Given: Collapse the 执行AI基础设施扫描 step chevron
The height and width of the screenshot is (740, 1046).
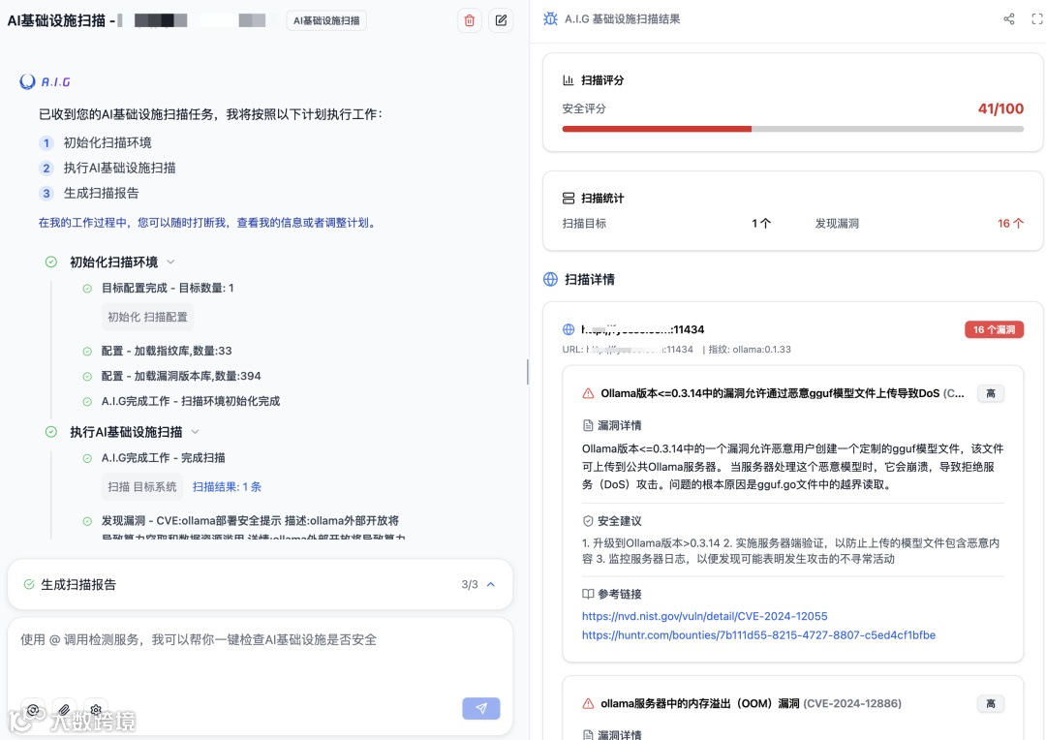Looking at the screenshot, I should click(195, 432).
